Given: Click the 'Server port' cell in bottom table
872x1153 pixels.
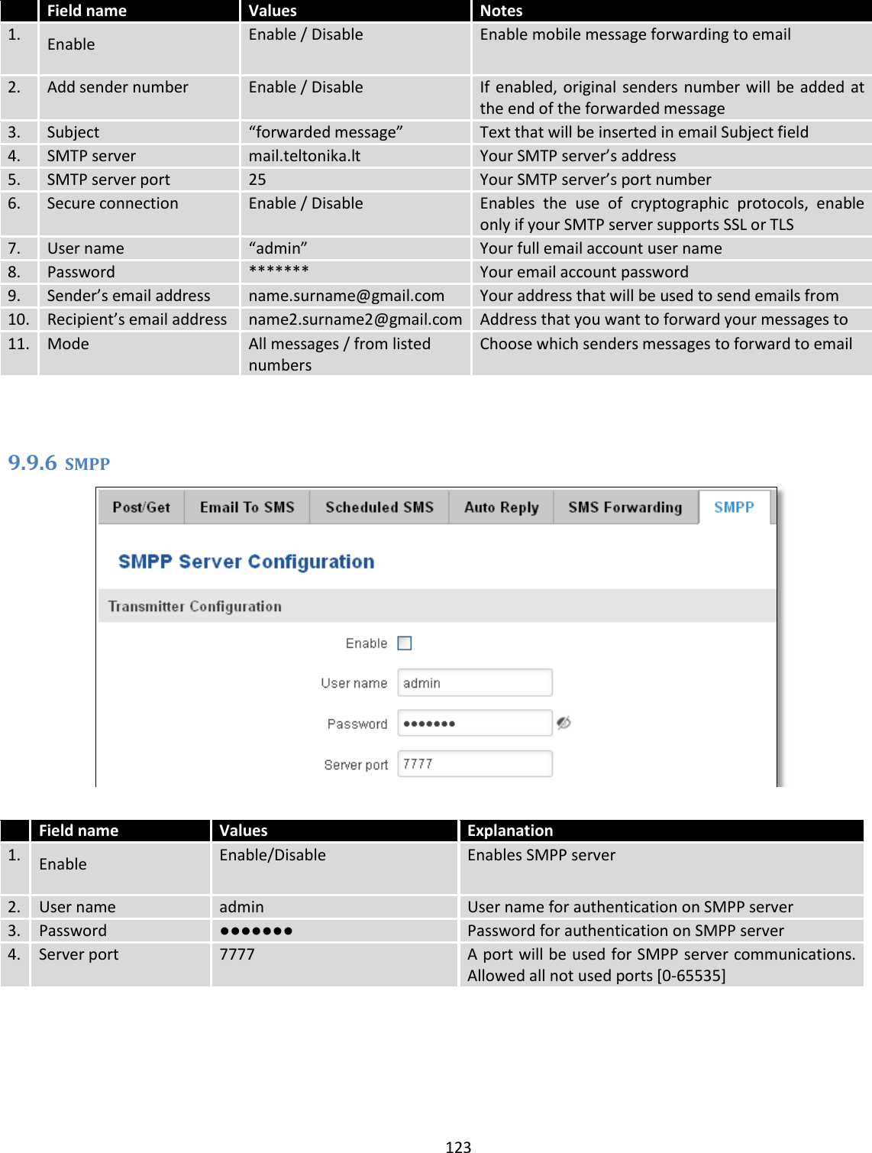Looking at the screenshot, I should pyautogui.click(x=120, y=965).
